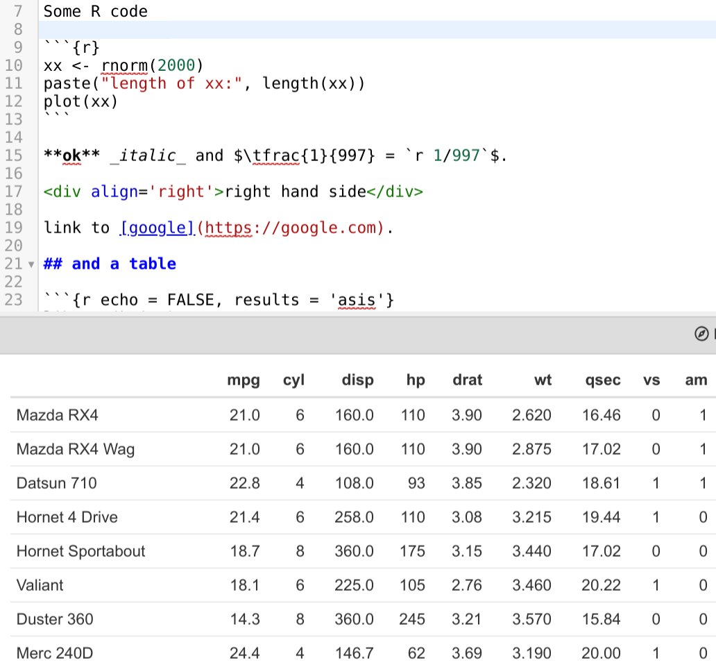Click the 14.3 mpg value for Duster 360
Viewport: 716px width, 665px height.
point(245,619)
